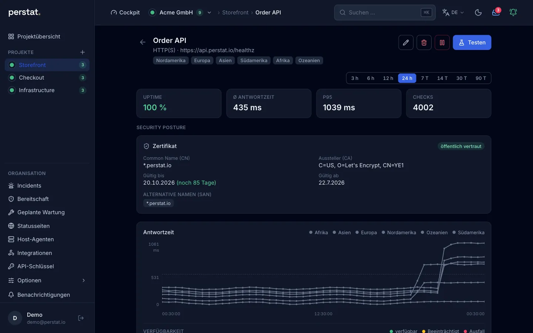Open the Acme GmbH organisation switcher
This screenshot has height=333, width=533.
coord(180,13)
